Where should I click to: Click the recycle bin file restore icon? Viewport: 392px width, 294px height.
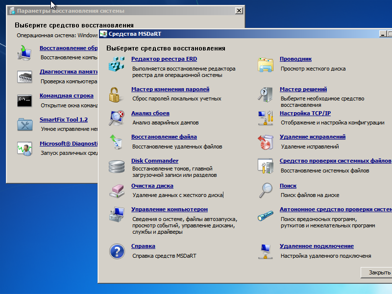click(x=116, y=142)
